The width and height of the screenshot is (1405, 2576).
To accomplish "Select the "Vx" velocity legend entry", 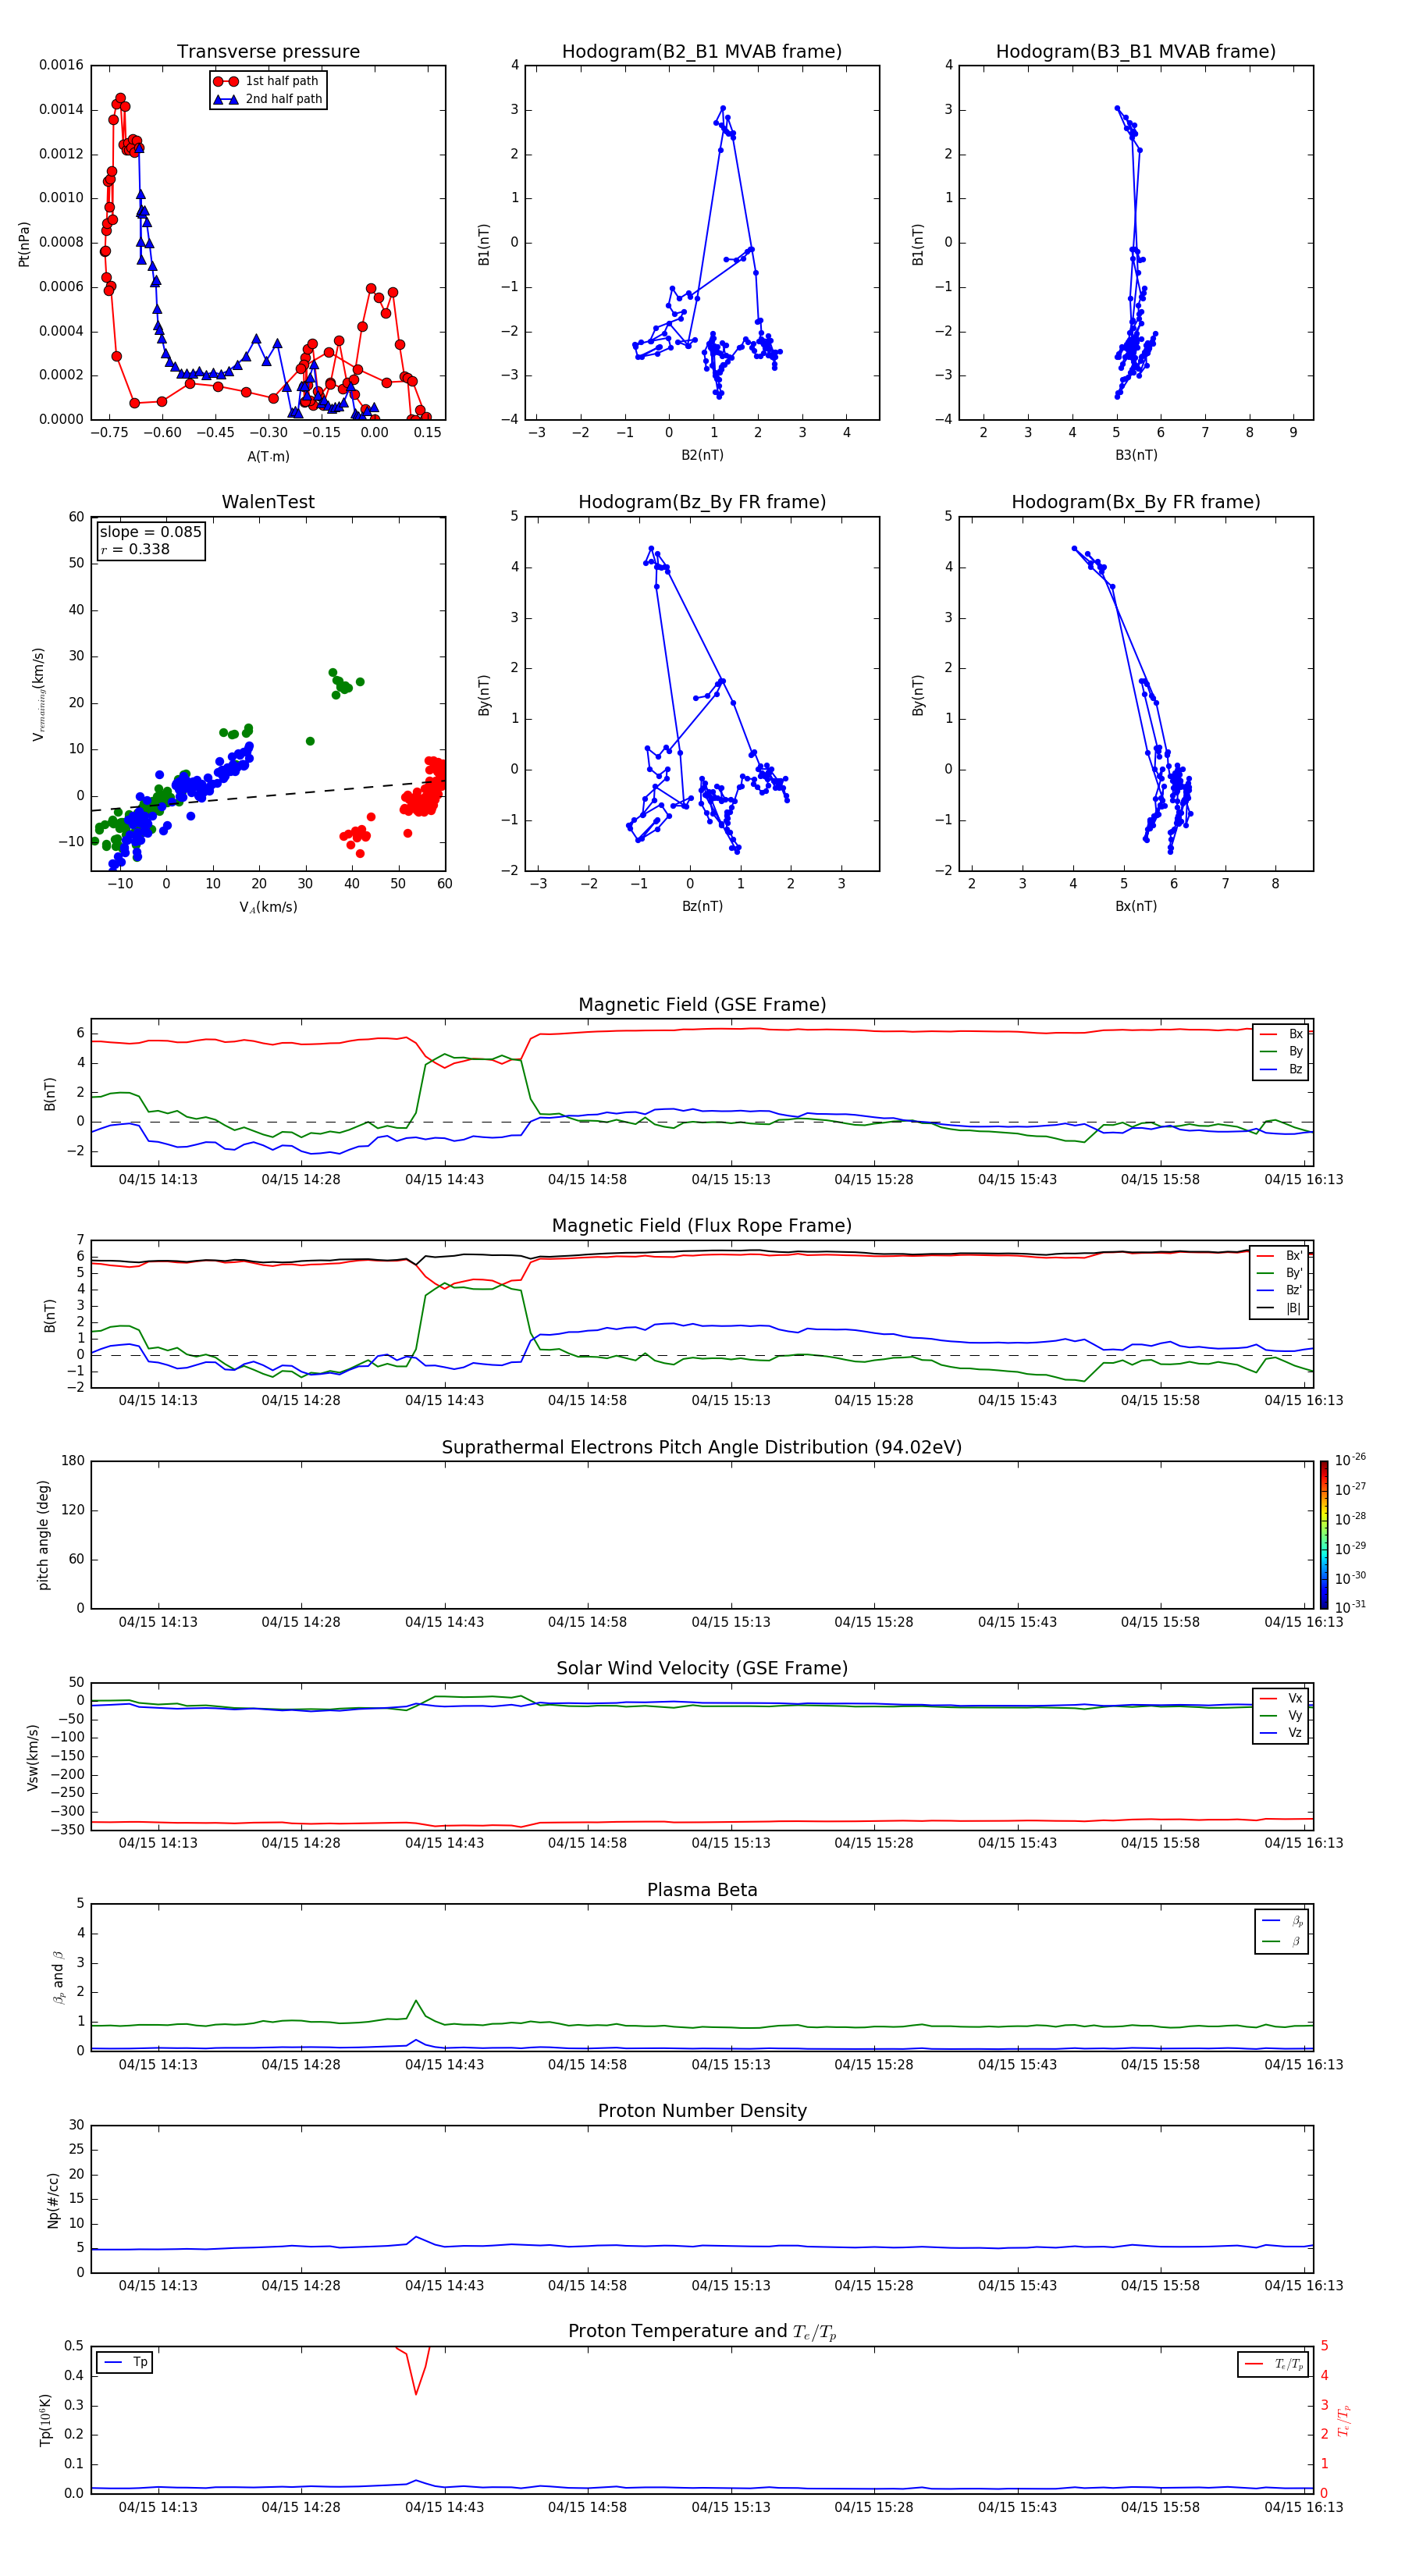I will point(1282,1698).
